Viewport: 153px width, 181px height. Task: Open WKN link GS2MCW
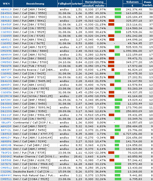click(6, 96)
